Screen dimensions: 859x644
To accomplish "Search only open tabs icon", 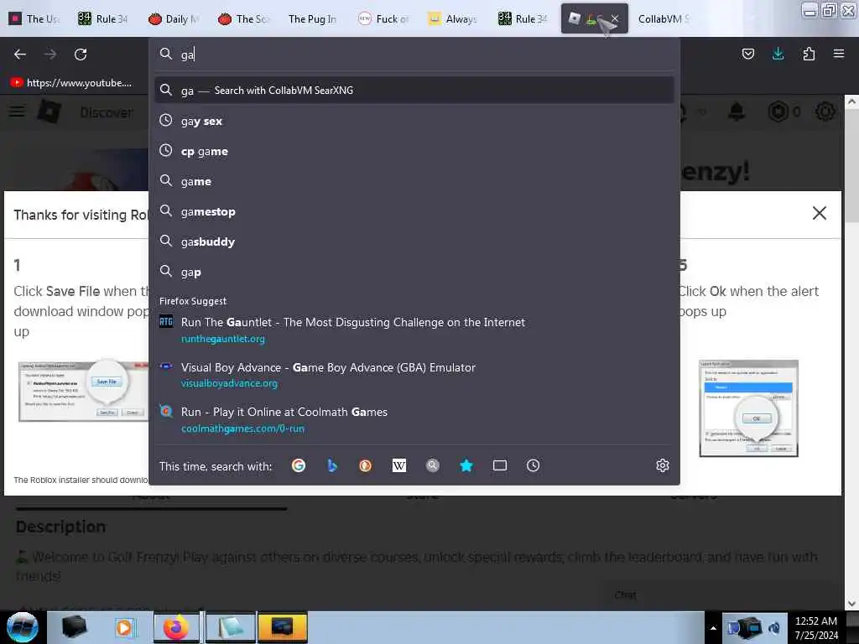I will (x=500, y=465).
